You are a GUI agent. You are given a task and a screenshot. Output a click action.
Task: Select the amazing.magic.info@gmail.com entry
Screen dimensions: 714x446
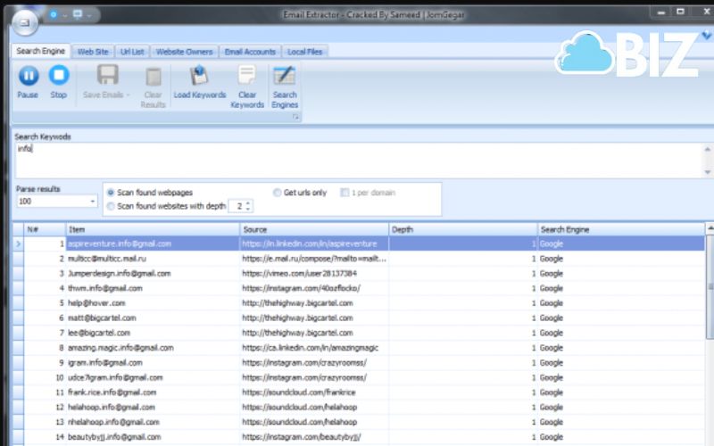pyautogui.click(x=120, y=348)
